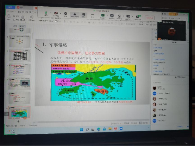Click the '新界' label on the map

pos(89,78)
